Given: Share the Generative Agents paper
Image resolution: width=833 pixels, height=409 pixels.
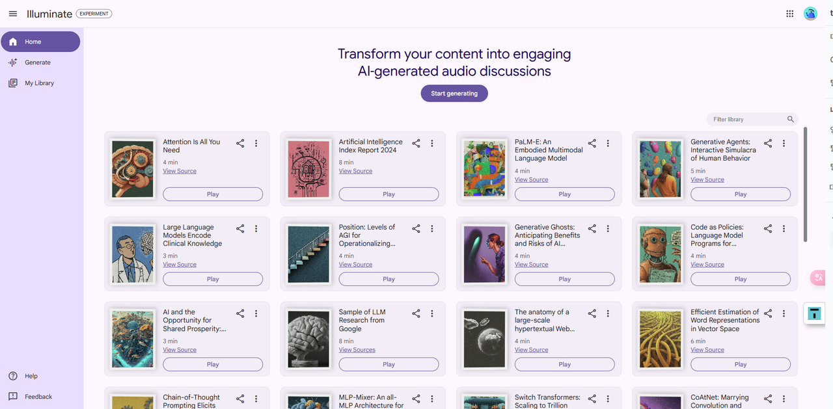Looking at the screenshot, I should point(767,143).
